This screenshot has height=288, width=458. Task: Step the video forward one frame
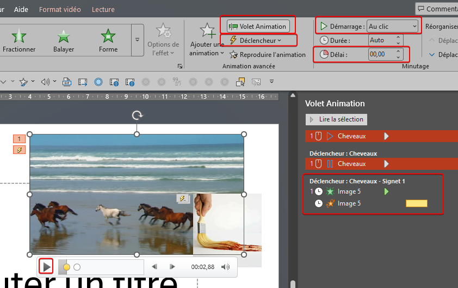[x=172, y=267]
